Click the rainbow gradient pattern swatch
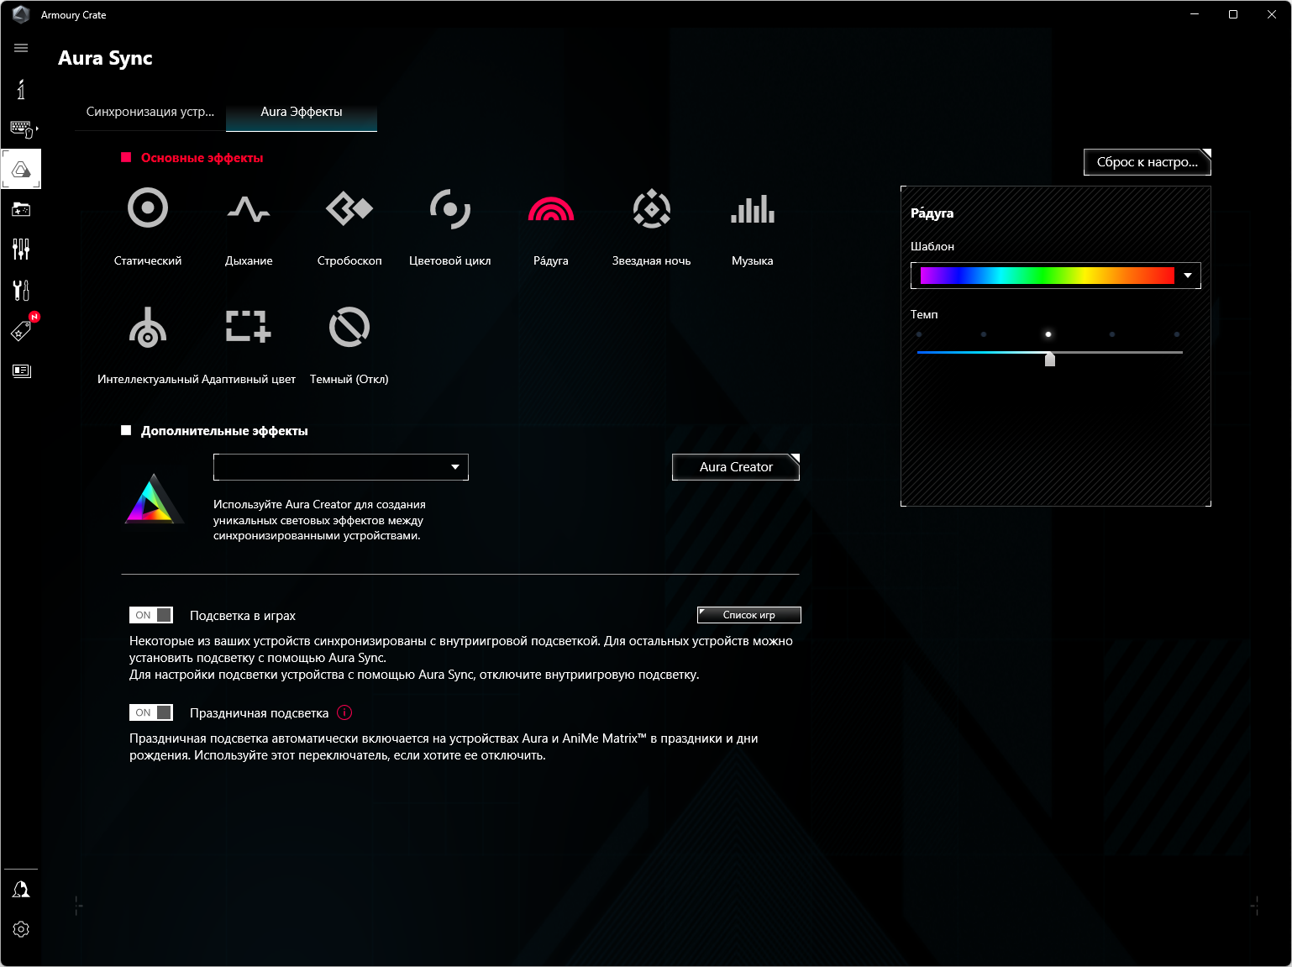 coord(1047,276)
